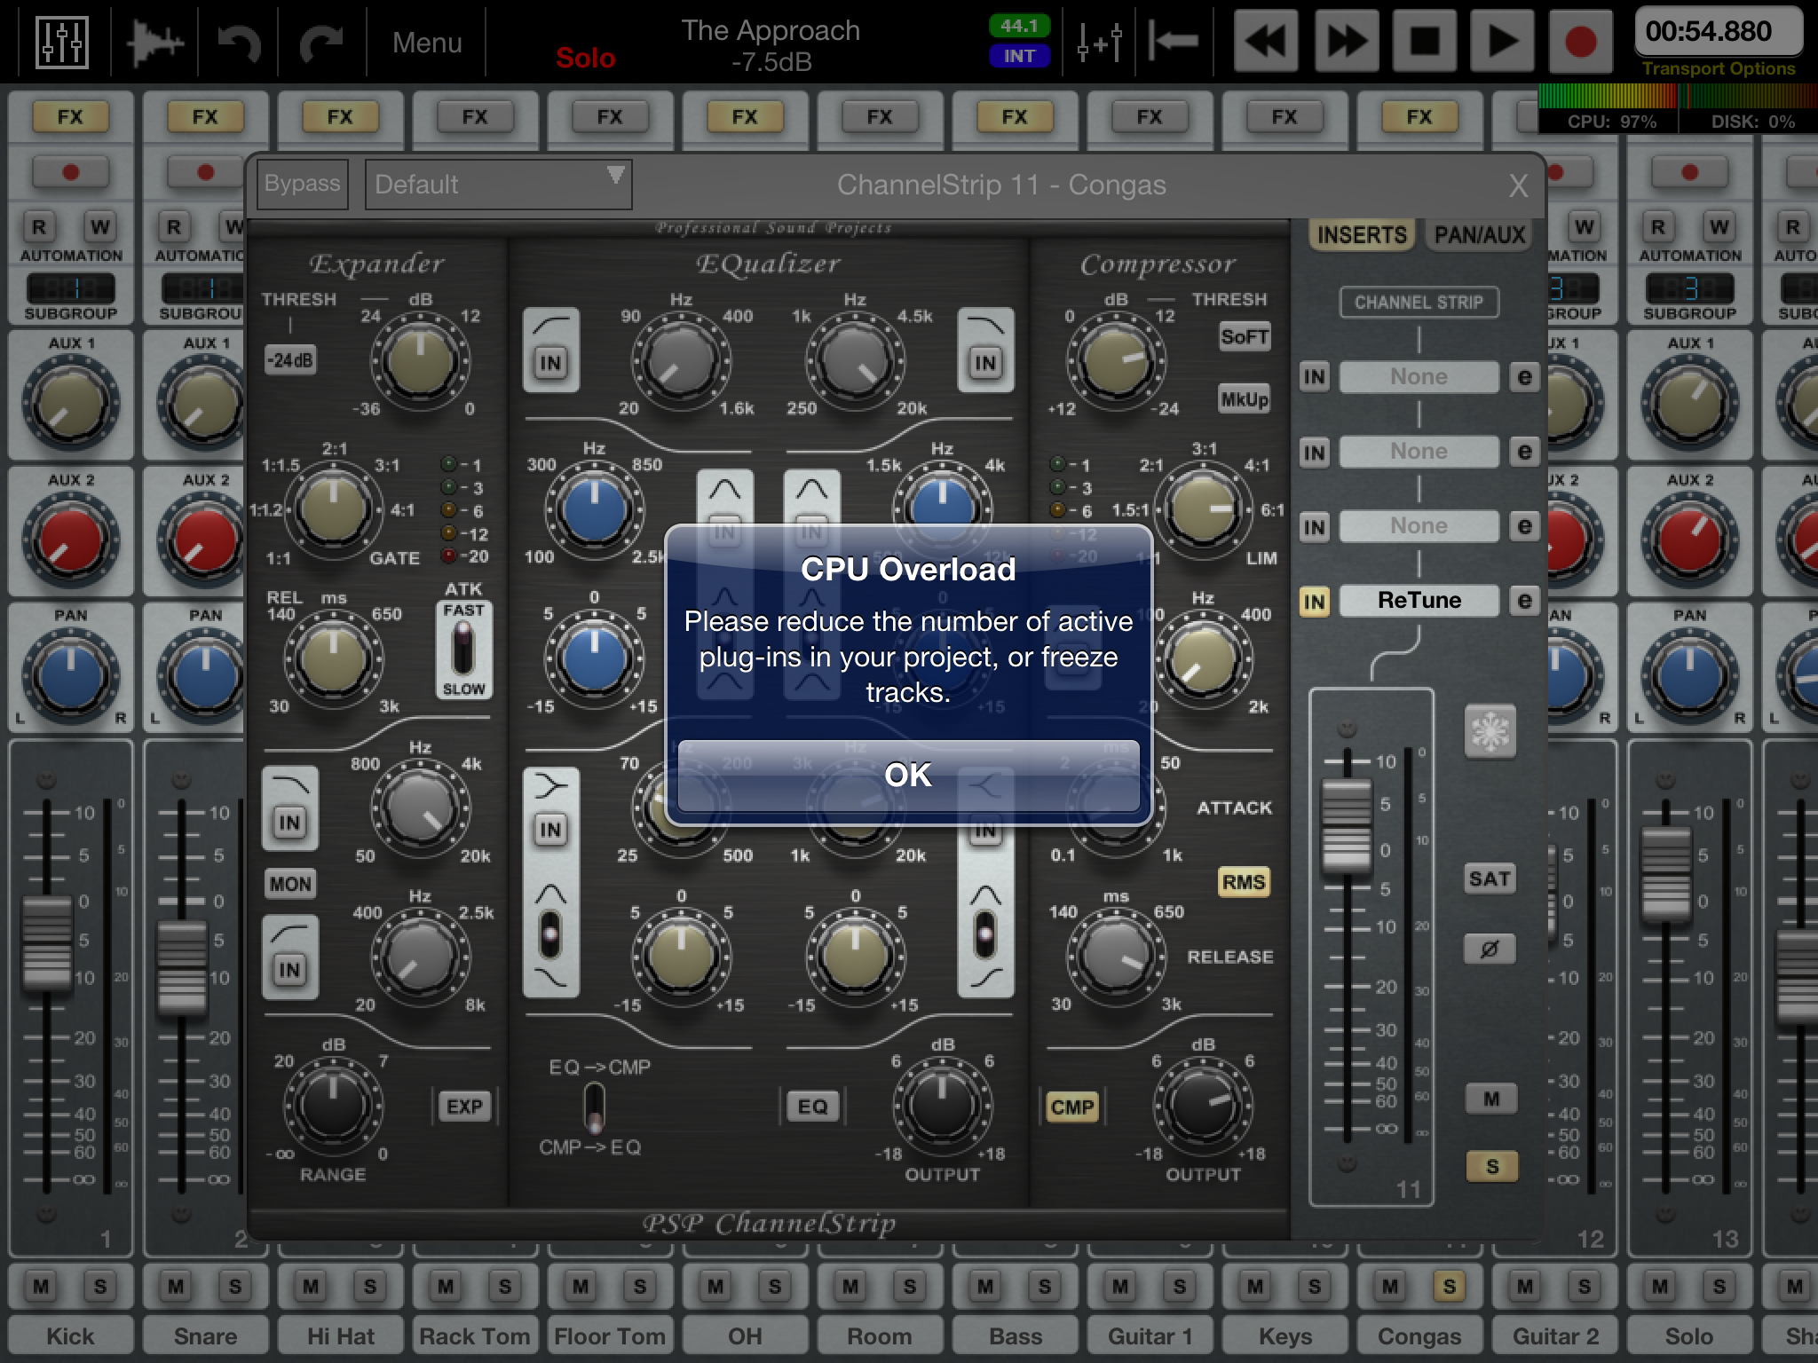This screenshot has height=1363, width=1818.
Task: Enable RMS detection mode
Action: [1244, 882]
